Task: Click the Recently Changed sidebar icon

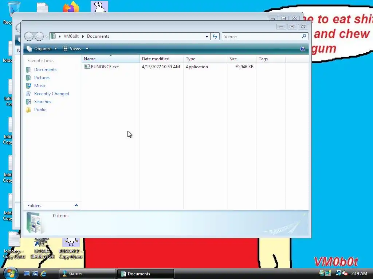Action: tap(28, 94)
